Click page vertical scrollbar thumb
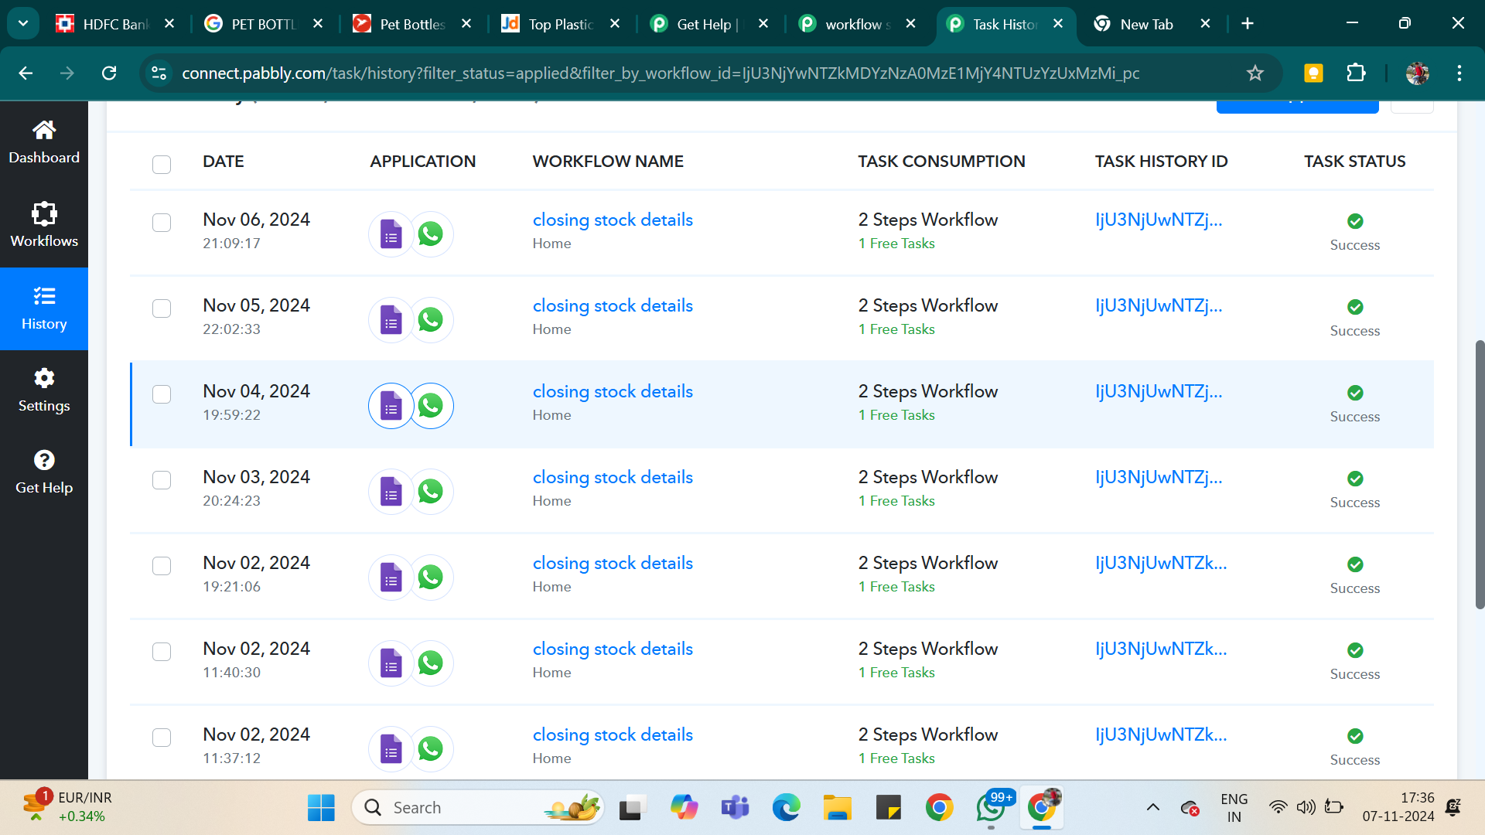Screen dimensions: 1485x835 (x=1480, y=475)
